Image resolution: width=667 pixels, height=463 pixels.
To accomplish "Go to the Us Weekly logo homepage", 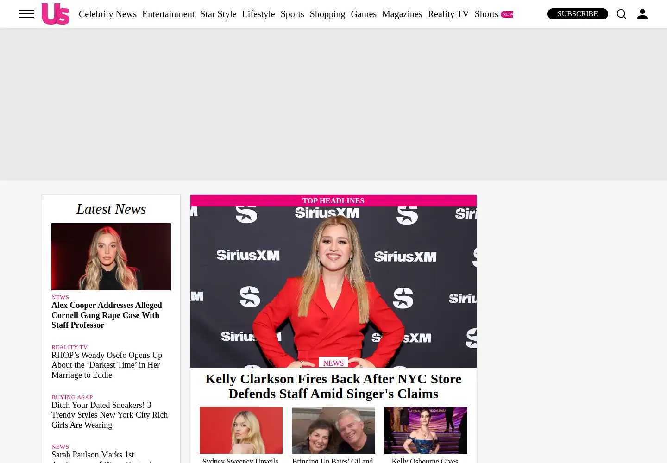I will (x=56, y=14).
